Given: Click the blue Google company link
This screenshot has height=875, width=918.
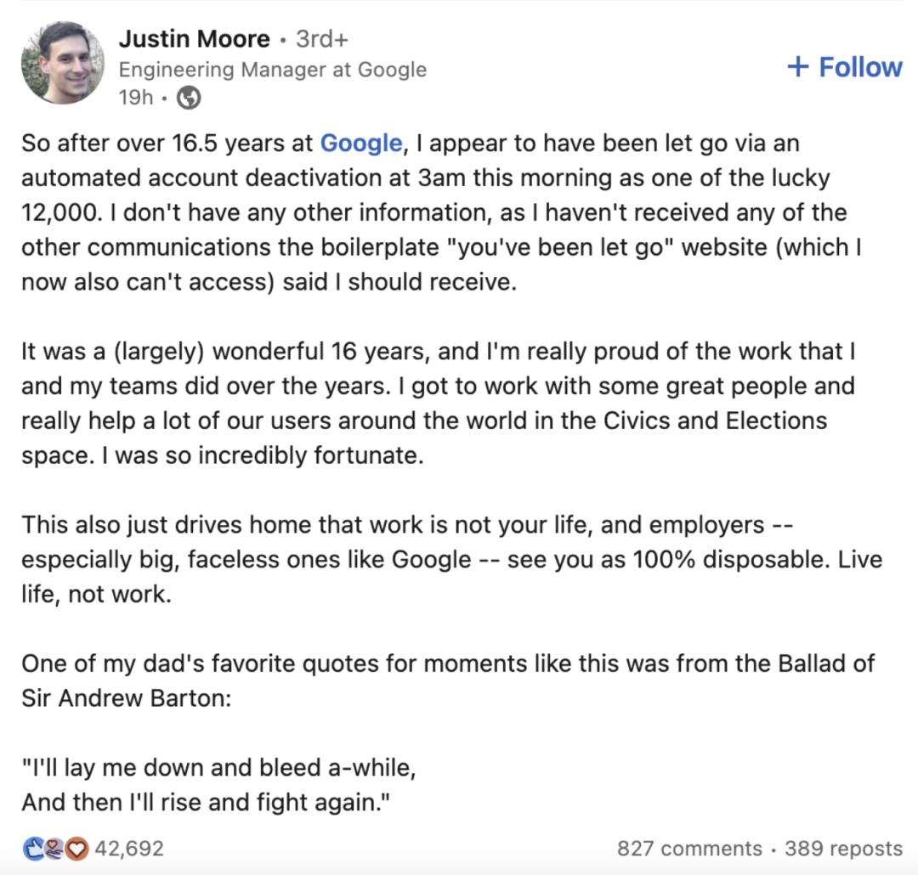Looking at the screenshot, I should [x=360, y=143].
